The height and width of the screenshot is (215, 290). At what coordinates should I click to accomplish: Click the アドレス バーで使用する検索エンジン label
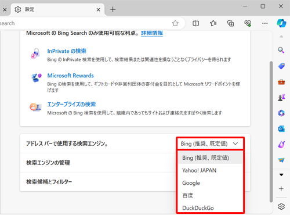coord(67,144)
